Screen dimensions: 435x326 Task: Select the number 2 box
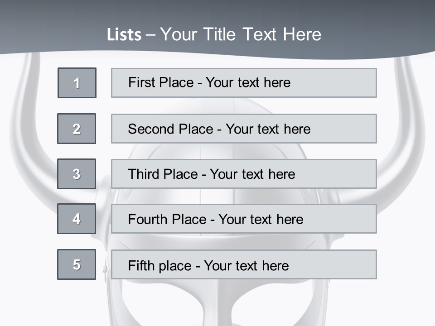click(x=77, y=129)
